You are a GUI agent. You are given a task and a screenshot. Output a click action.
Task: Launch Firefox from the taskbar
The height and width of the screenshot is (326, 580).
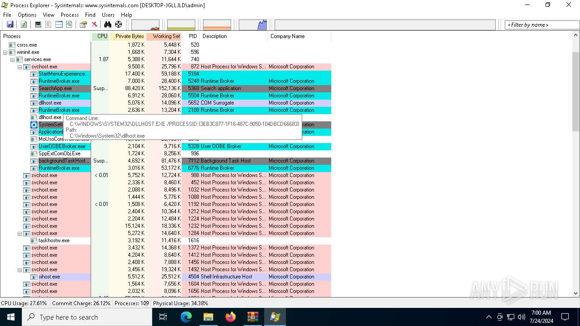(230, 317)
